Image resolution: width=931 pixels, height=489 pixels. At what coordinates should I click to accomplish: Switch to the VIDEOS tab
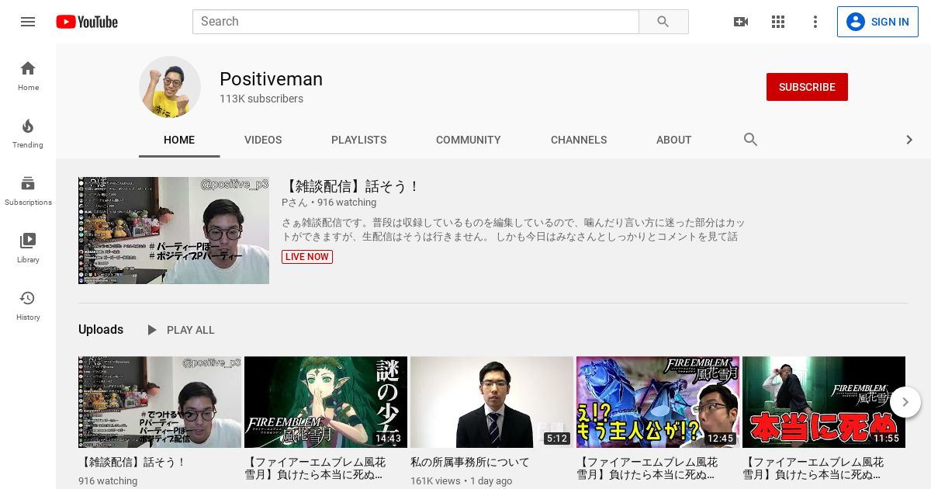(263, 140)
